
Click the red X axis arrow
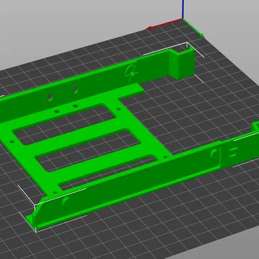point(164,24)
